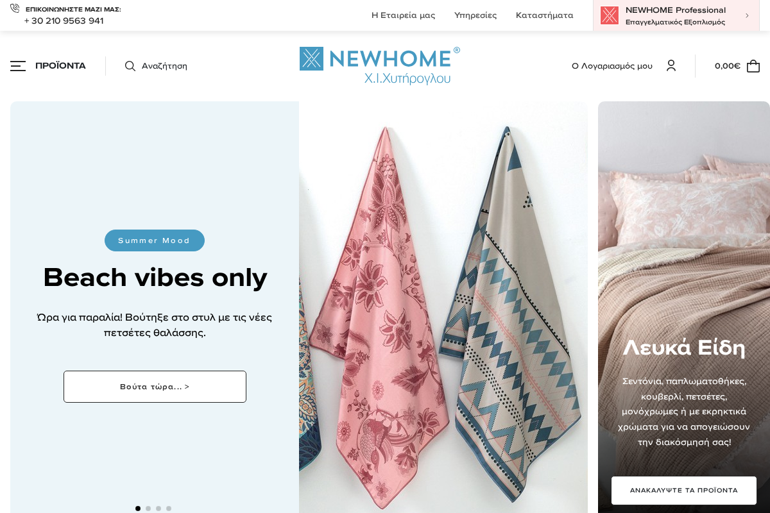Open the hamburger menu icon beside ΠΡΟΪΟΝΤΑ

(18, 66)
